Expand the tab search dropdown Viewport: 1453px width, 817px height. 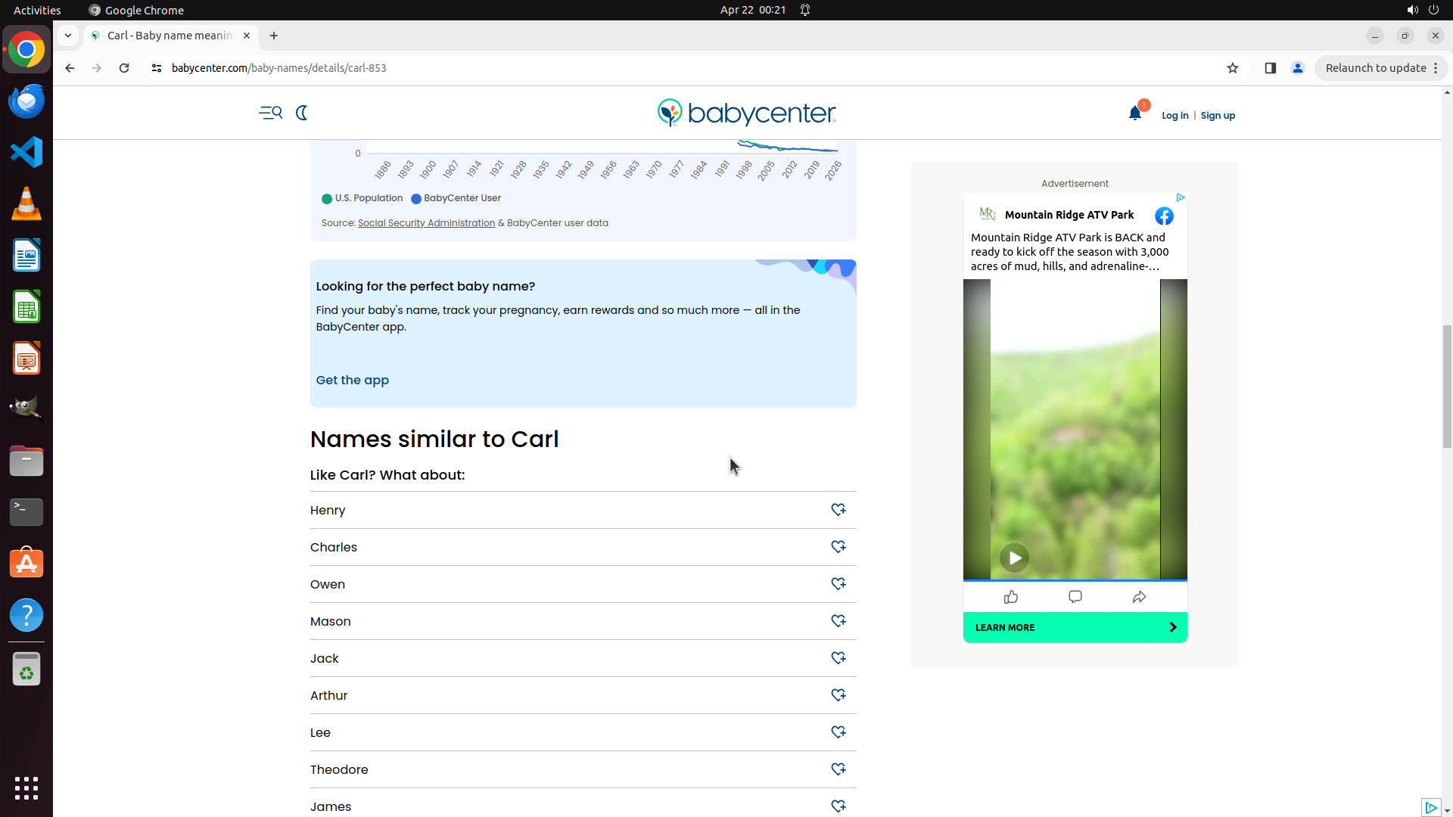[x=68, y=36]
